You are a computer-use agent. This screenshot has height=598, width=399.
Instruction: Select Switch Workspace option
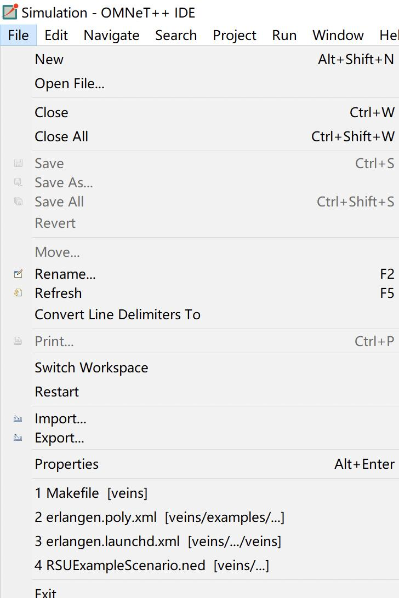(91, 368)
